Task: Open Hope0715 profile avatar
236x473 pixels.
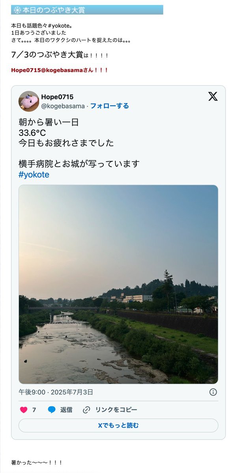Action: (29, 101)
